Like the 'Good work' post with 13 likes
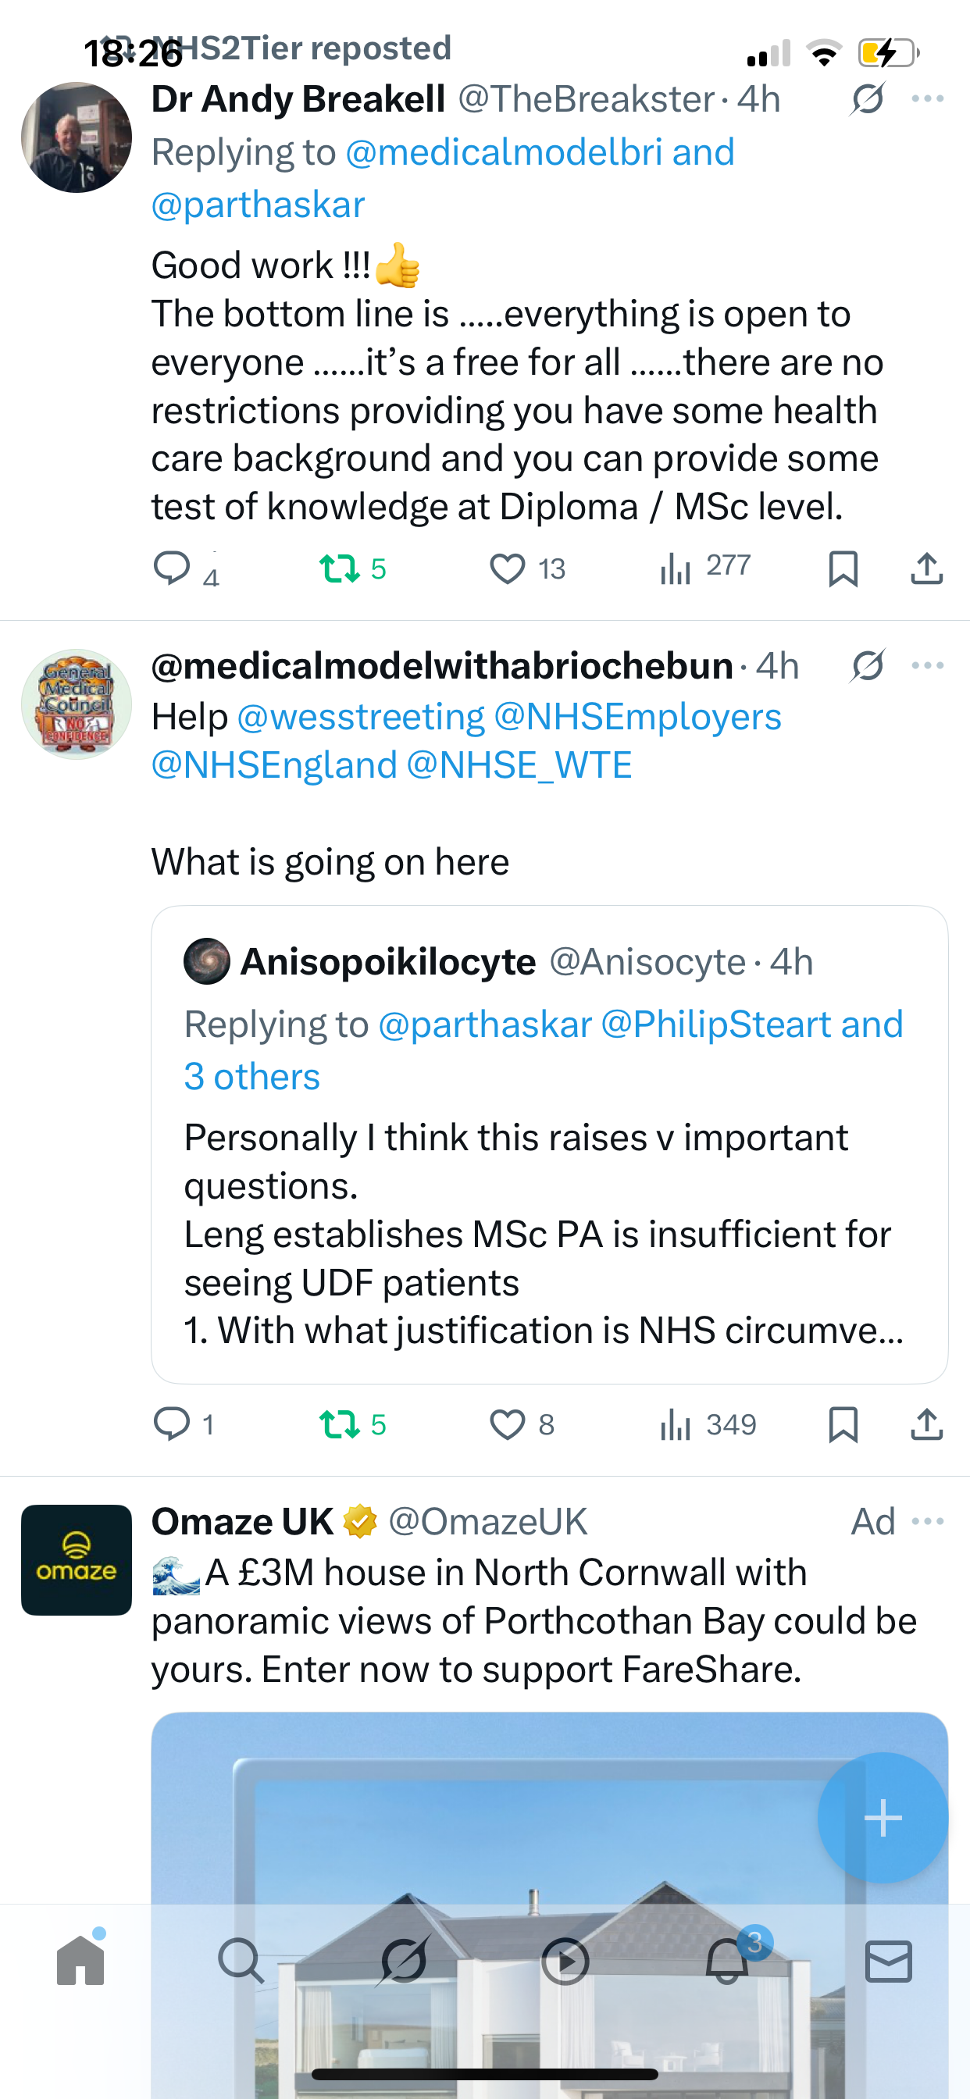Screen dimensions: 970x2099 pyautogui.click(x=507, y=568)
